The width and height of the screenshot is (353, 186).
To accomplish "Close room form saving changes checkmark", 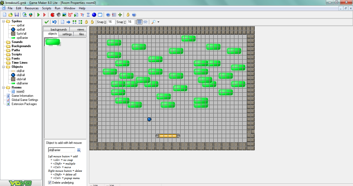I will (47, 22).
